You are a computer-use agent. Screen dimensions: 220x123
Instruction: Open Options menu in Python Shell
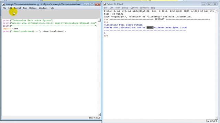(x=134, y=8)
